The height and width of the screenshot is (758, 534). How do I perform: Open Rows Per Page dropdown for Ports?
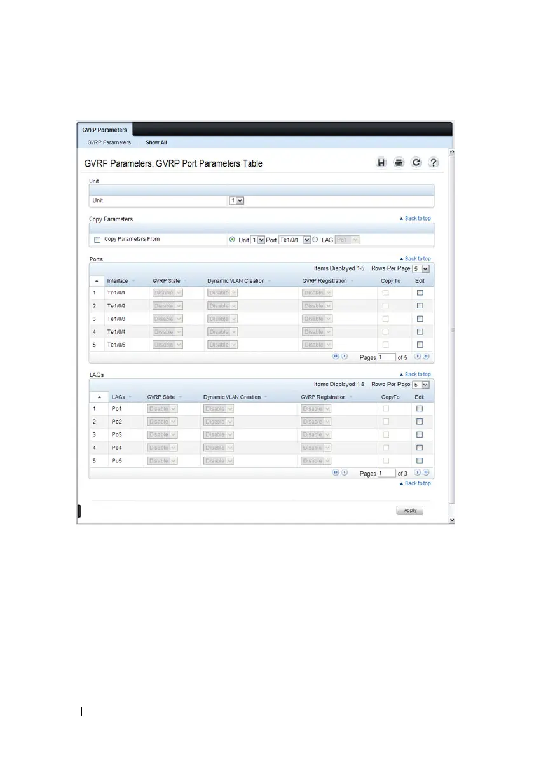click(421, 269)
